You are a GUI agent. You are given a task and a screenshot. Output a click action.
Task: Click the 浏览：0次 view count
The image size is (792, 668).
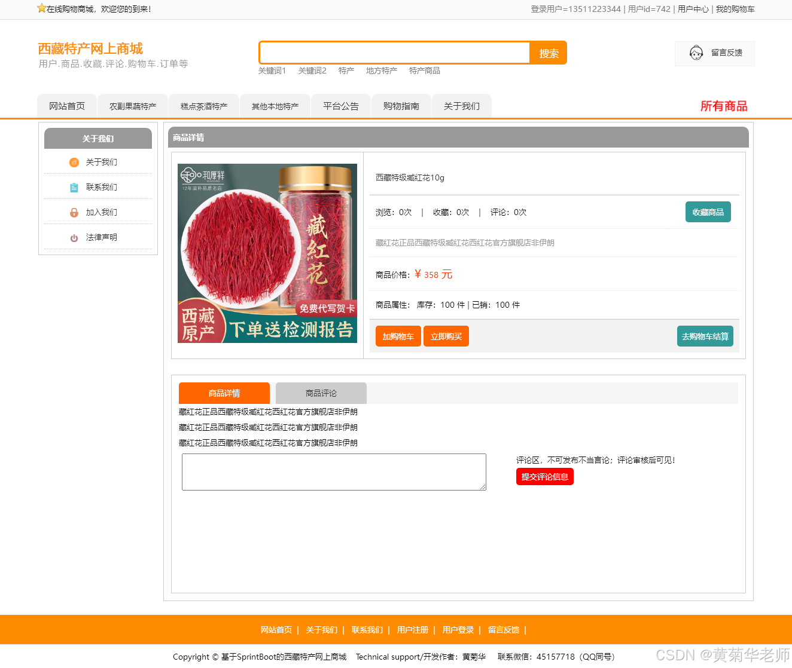(x=394, y=212)
